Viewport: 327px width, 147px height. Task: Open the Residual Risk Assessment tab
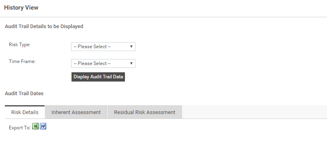coord(145,112)
